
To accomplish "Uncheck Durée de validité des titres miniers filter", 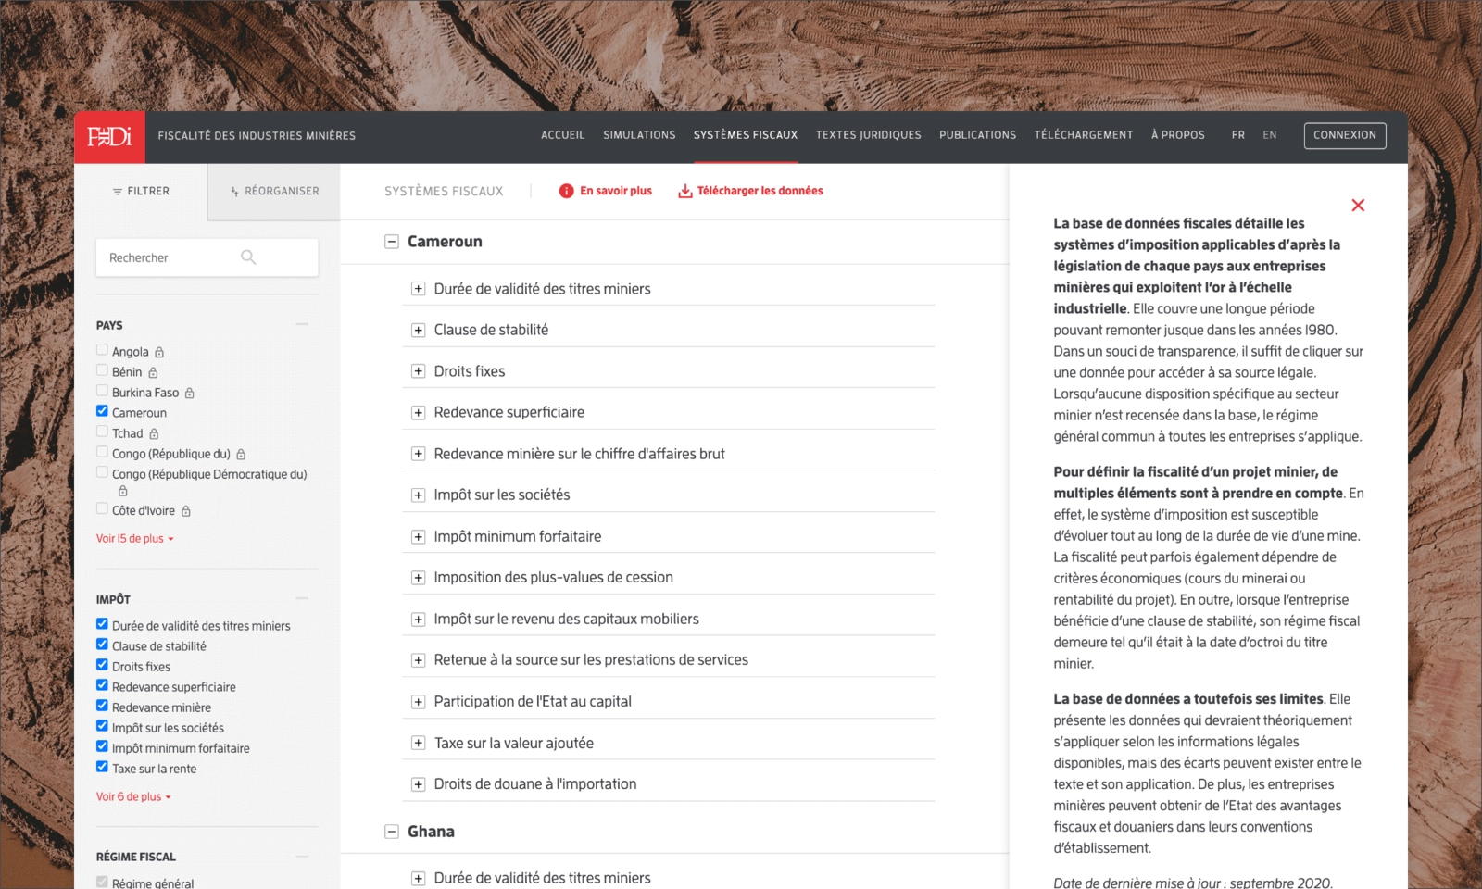I will (x=102, y=624).
